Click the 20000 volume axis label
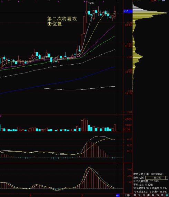Screen dimensions: 169x197 click(x=128, y=119)
